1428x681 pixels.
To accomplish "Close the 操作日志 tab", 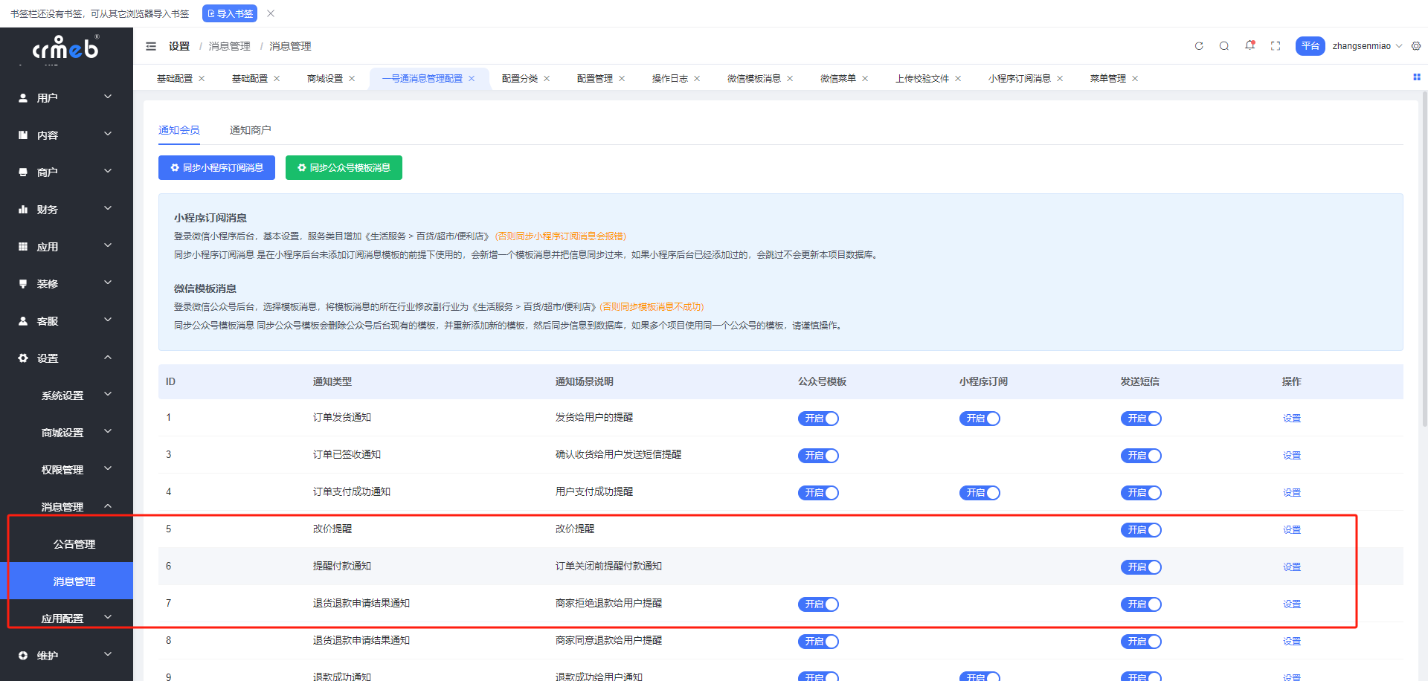I will click(697, 79).
